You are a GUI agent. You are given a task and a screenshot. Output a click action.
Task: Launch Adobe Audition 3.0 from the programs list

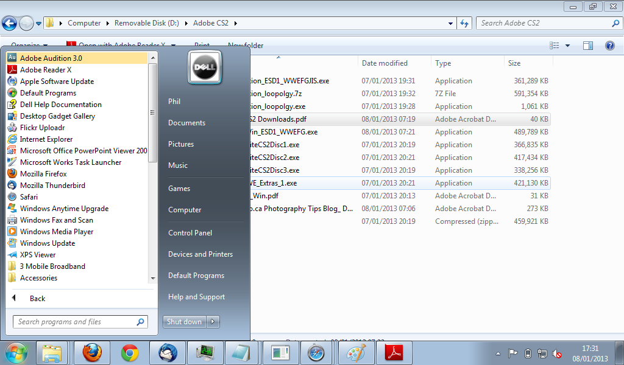pos(77,58)
